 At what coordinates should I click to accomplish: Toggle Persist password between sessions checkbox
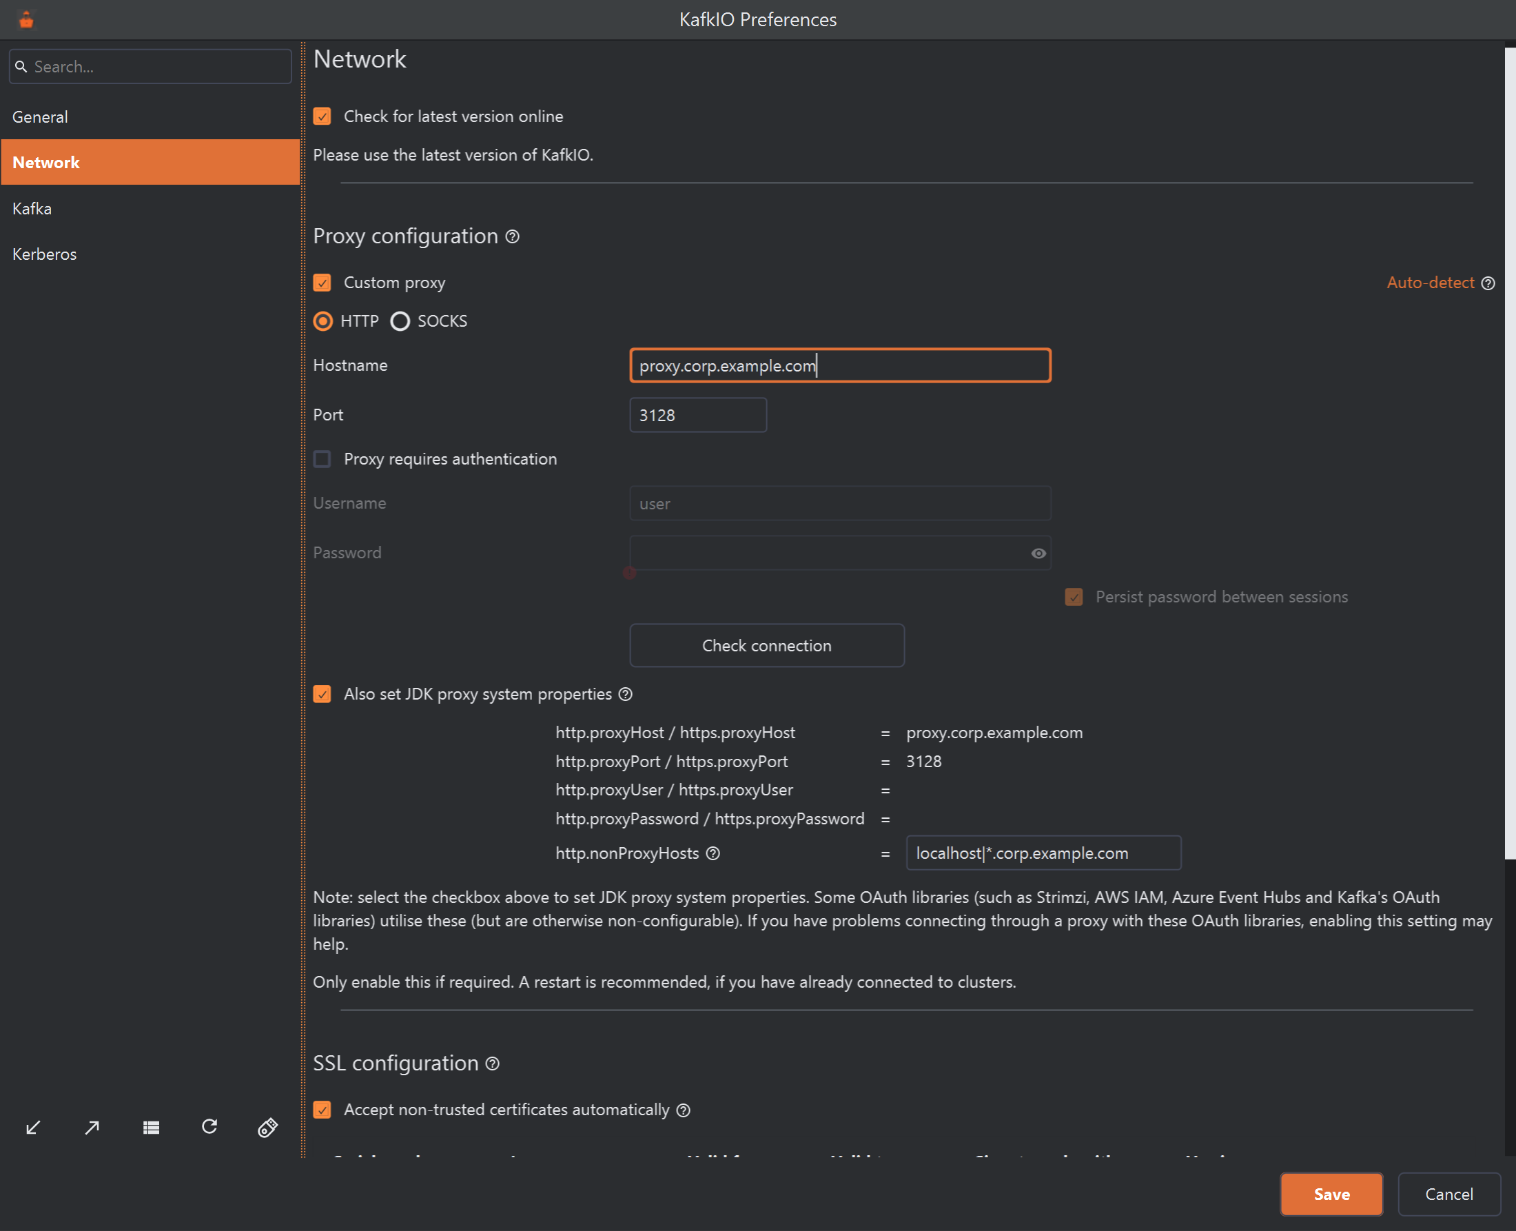(1074, 597)
